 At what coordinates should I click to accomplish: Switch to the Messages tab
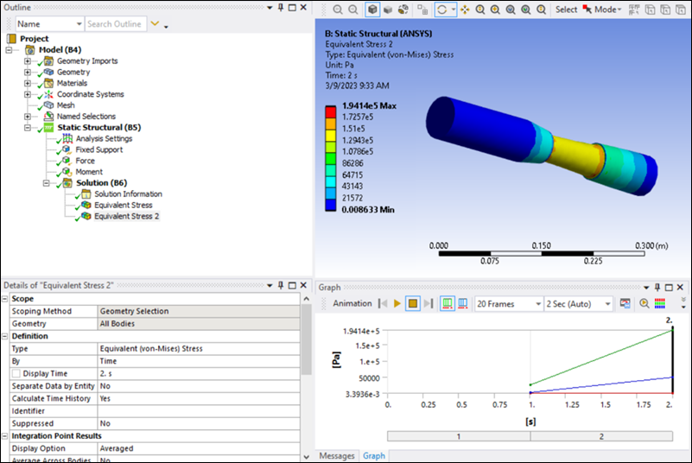click(337, 455)
